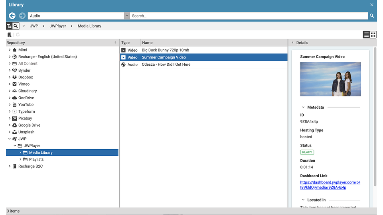
Task: Collapse the JWPlayer folder node
Action: pos(15,146)
